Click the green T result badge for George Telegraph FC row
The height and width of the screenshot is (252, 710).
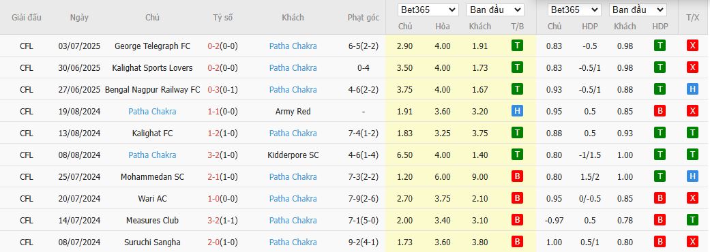click(517, 45)
